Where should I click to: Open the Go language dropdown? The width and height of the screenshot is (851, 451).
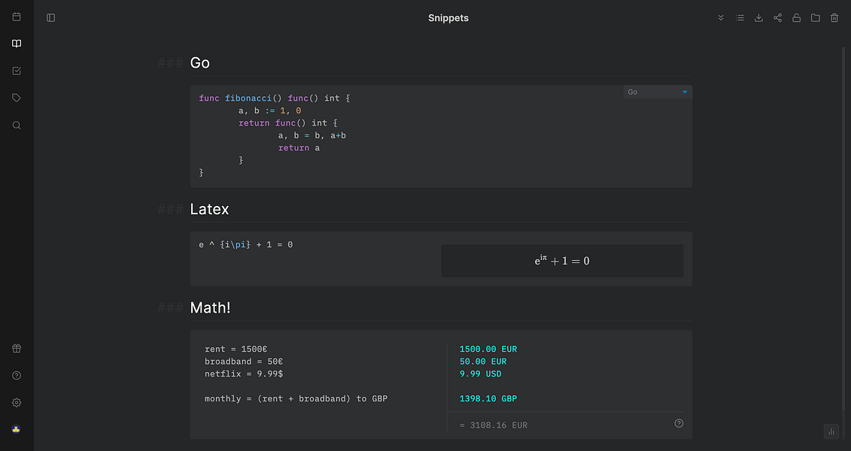(657, 92)
